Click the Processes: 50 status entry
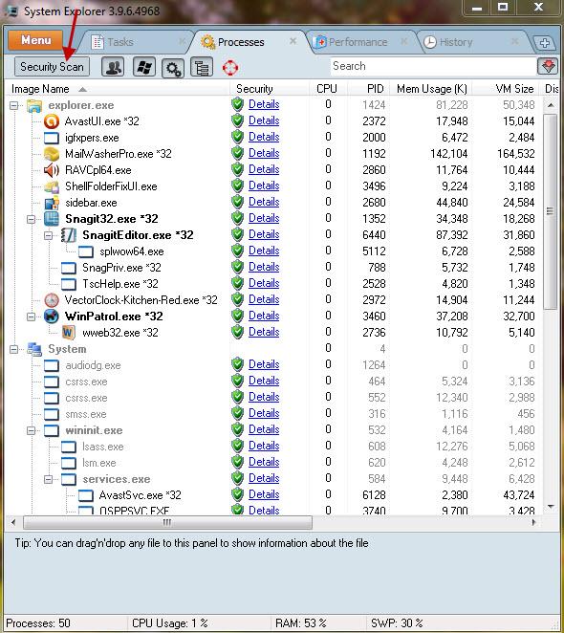Screen dimensions: 564x633 click(x=38, y=623)
